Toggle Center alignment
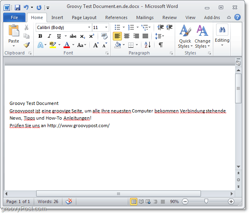The height and width of the screenshot is (213, 249). 127,36
